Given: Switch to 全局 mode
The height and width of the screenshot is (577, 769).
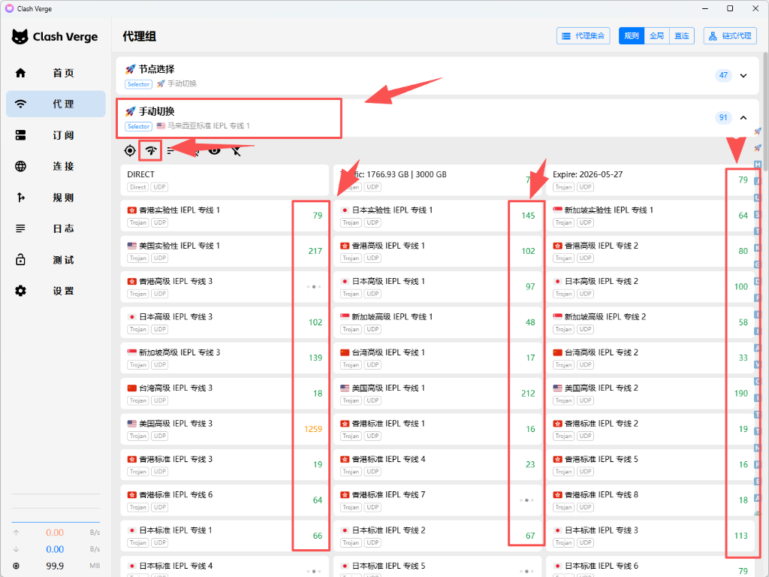Looking at the screenshot, I should (x=656, y=36).
